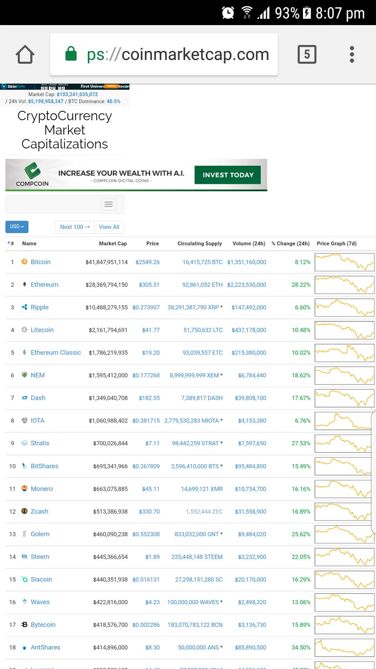Tap the coinmarketcap.com address bar
Viewport: 376px width, 669px height.
pyautogui.click(x=164, y=54)
